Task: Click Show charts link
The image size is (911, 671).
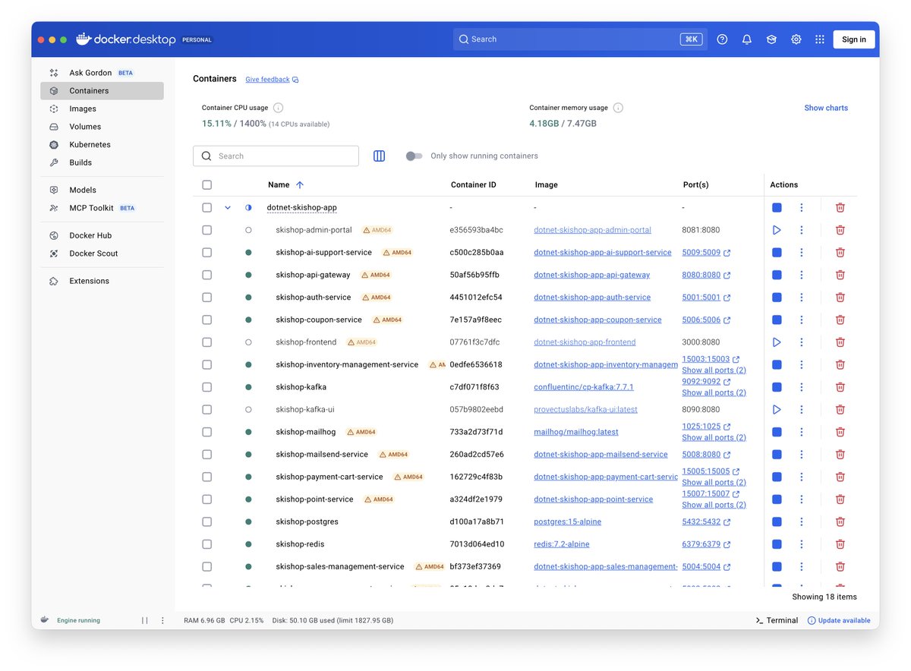Action: click(x=826, y=108)
